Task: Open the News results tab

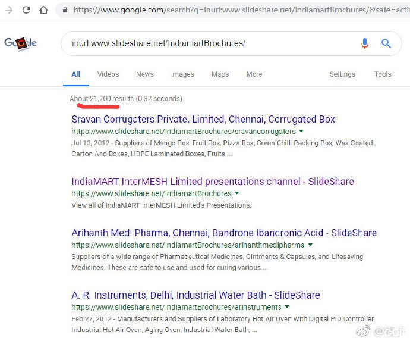Action: coord(145,74)
